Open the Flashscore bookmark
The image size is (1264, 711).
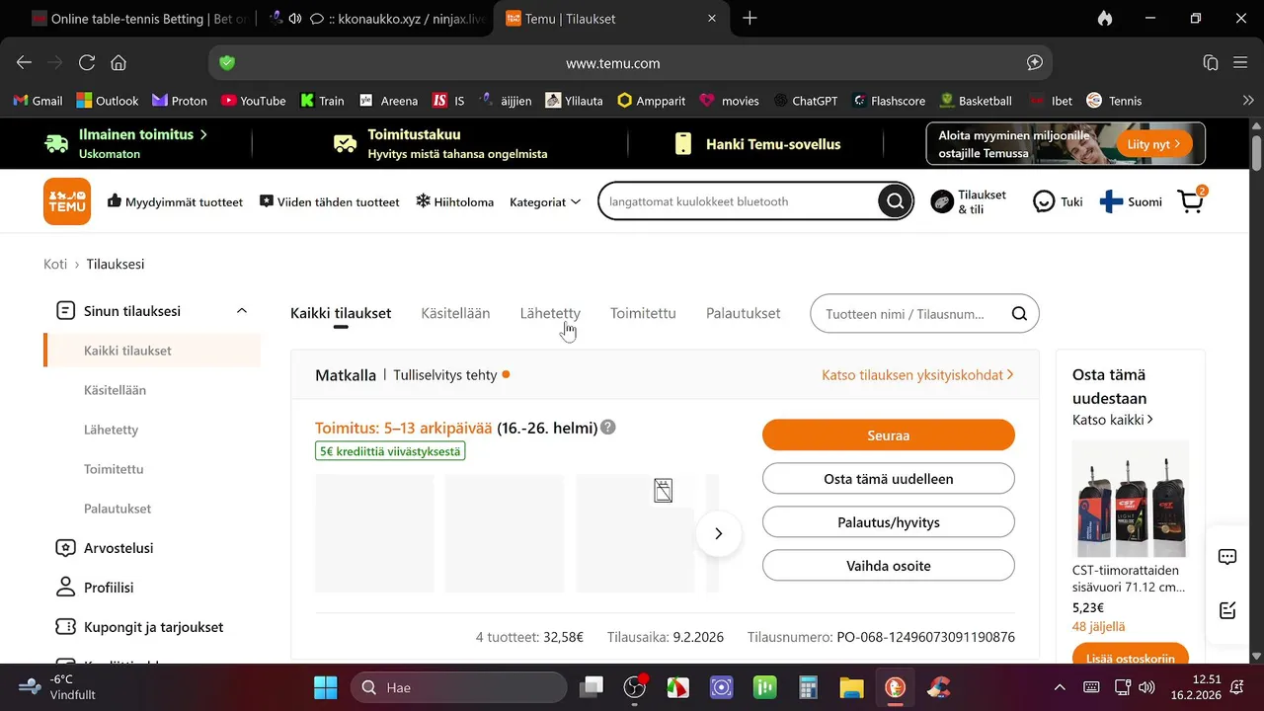coord(889,101)
